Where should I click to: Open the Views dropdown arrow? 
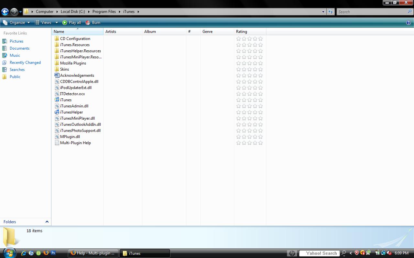click(57, 23)
